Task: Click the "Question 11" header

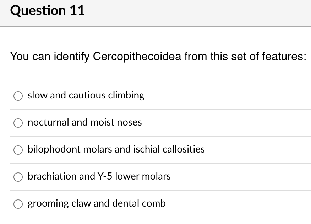Action: [x=48, y=10]
